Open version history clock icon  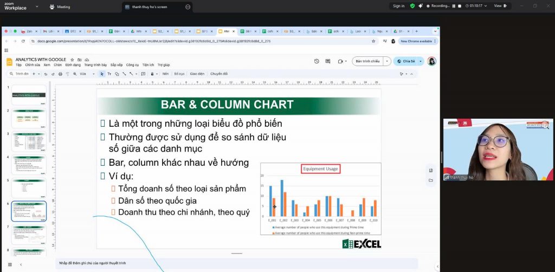point(317,61)
